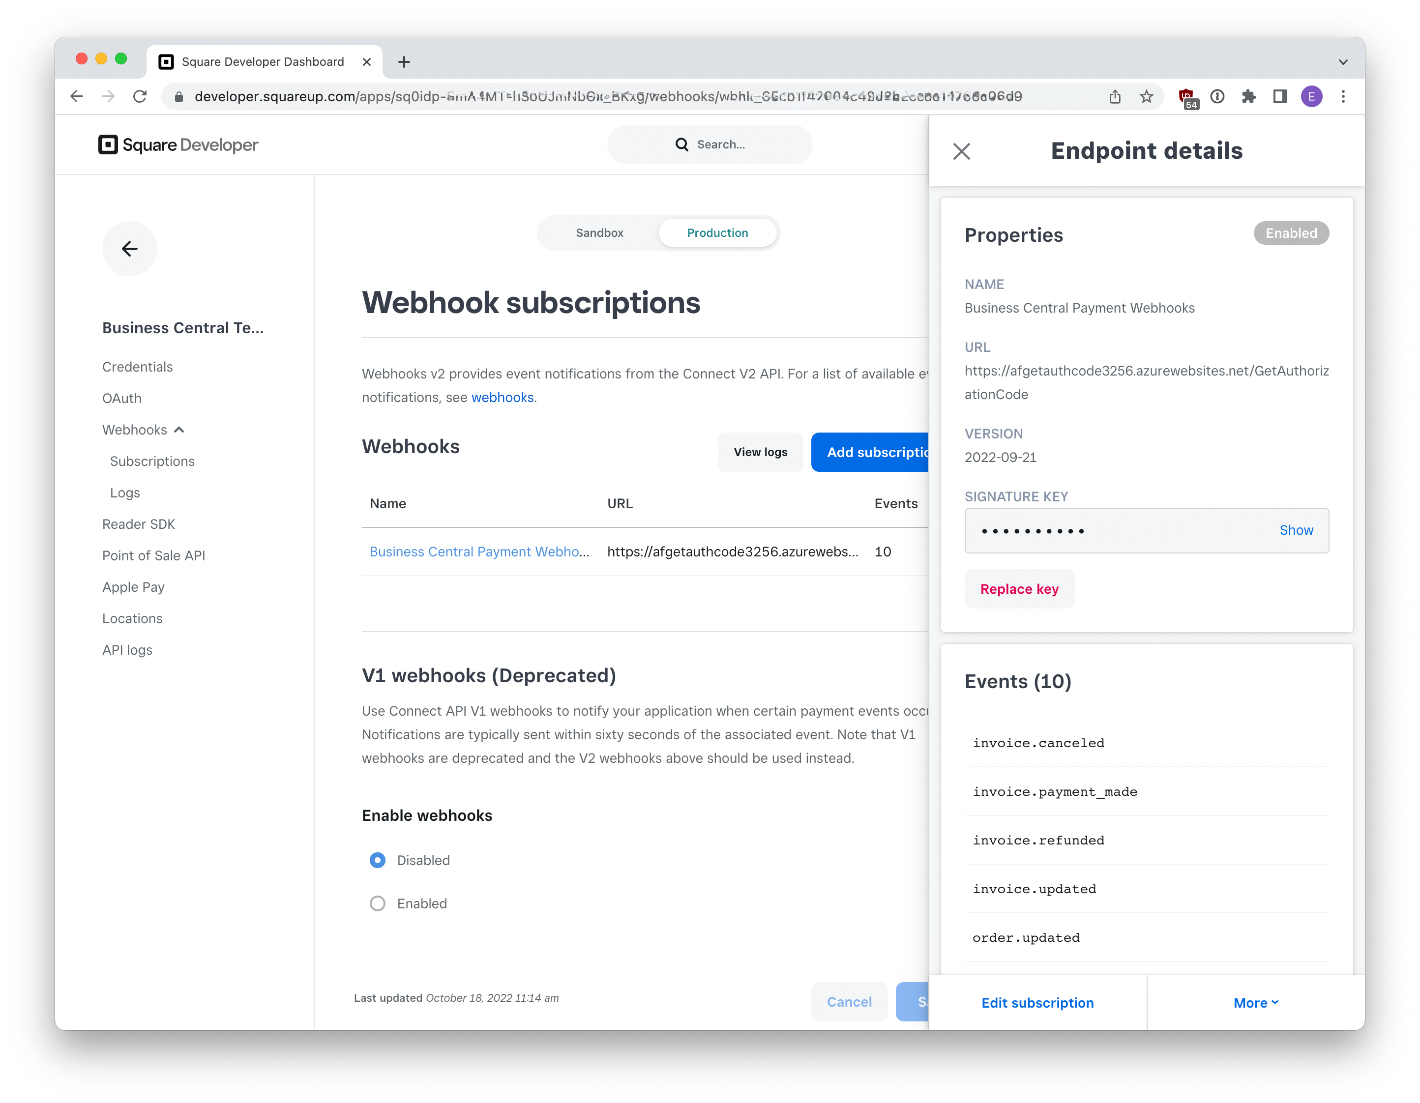This screenshot has width=1420, height=1103.
Task: Open Chrome three-dot menu
Action: point(1343,97)
